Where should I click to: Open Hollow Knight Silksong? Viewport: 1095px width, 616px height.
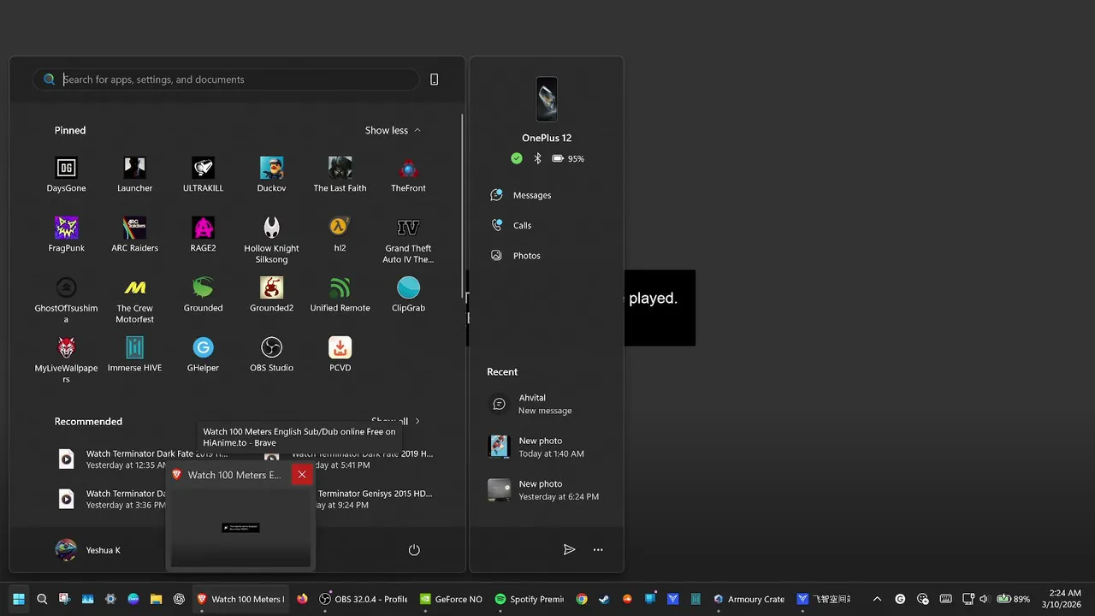pos(271,240)
